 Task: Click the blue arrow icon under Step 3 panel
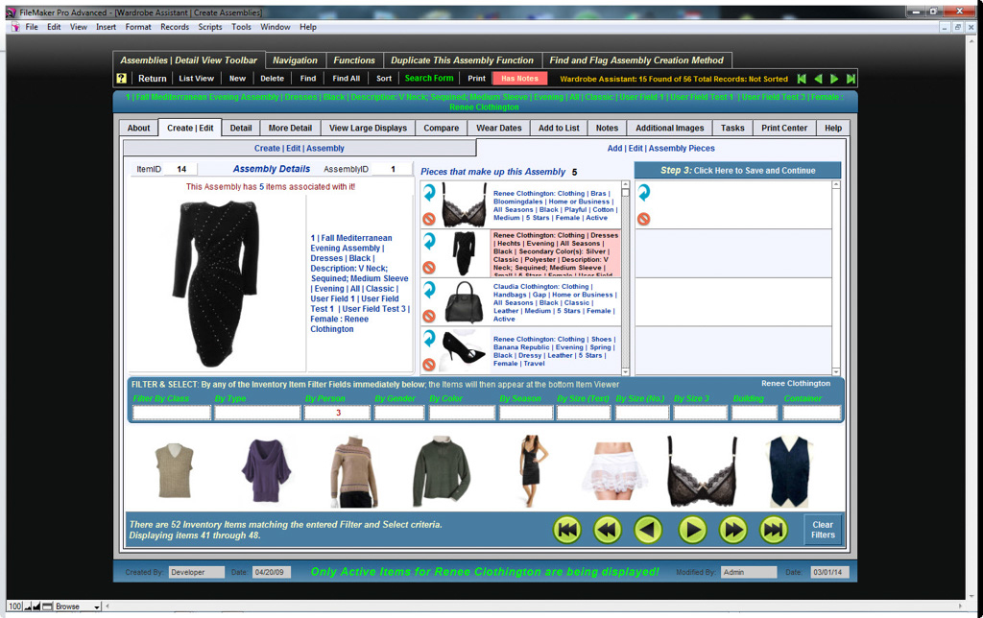click(x=644, y=193)
